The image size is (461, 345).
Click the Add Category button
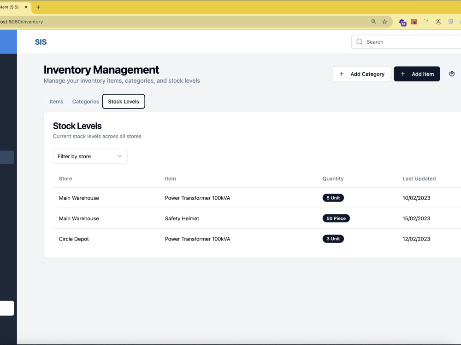[x=361, y=74]
